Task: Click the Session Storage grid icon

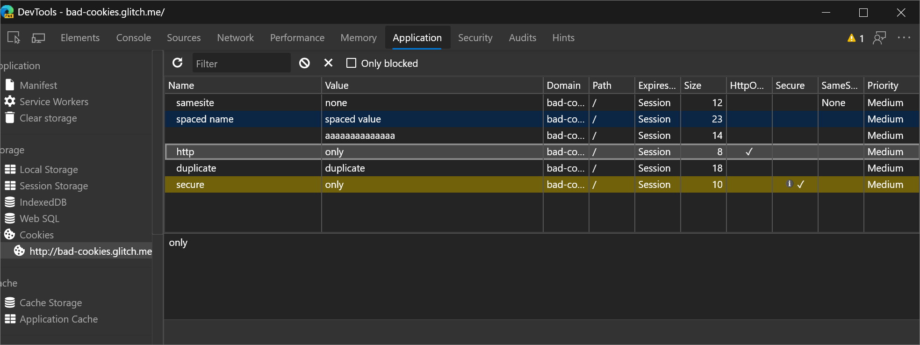Action: tap(10, 186)
